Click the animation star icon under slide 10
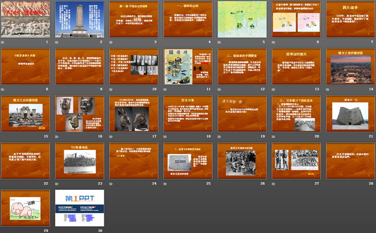Image resolution: width=376 pixels, height=233 pixels. [111, 89]
